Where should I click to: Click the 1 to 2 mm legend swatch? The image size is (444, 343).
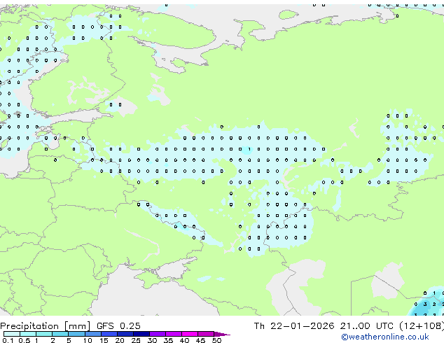point(44,334)
